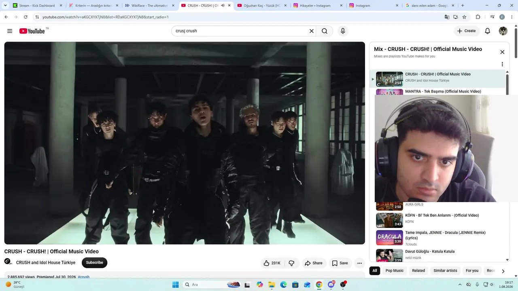Image resolution: width=518 pixels, height=291 pixels.
Task: Open the Chrome profile avatar
Action: click(502, 17)
